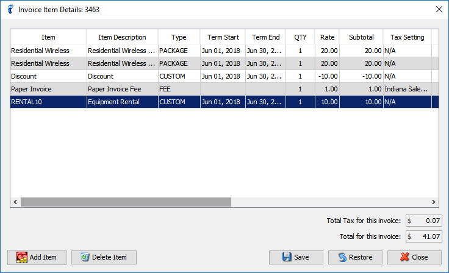Sort by the Item column header
Image resolution: width=449 pixels, height=273 pixels.
48,37
